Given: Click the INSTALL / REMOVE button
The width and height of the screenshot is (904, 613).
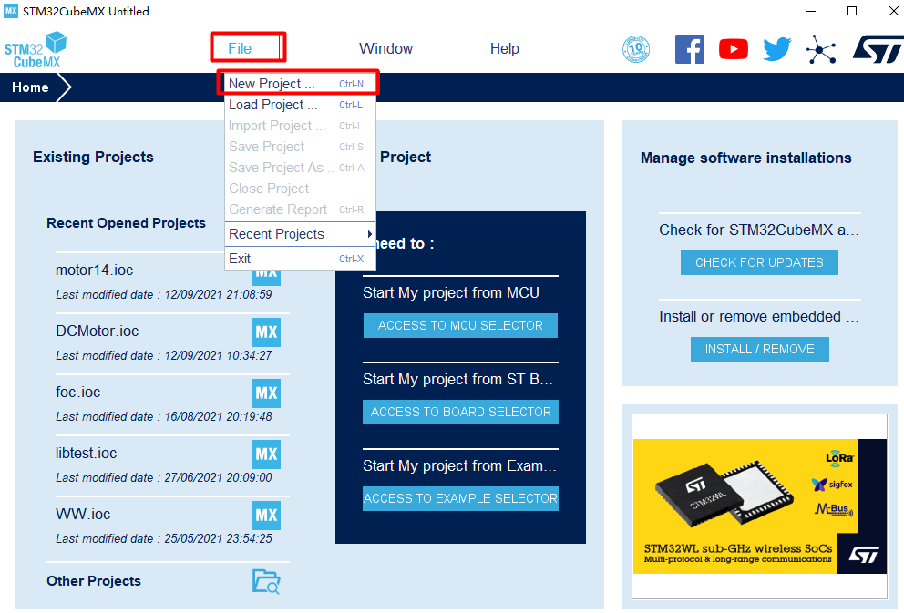Looking at the screenshot, I should [x=759, y=349].
